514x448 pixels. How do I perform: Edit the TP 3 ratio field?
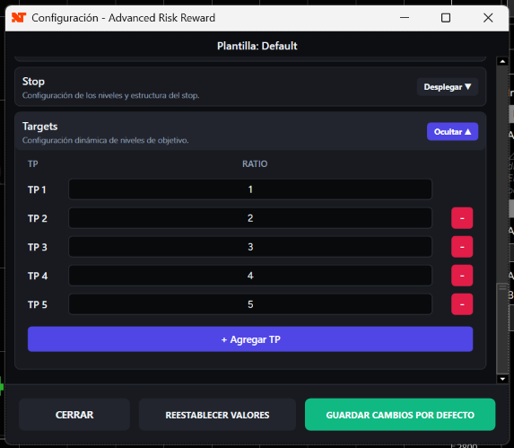click(x=250, y=247)
